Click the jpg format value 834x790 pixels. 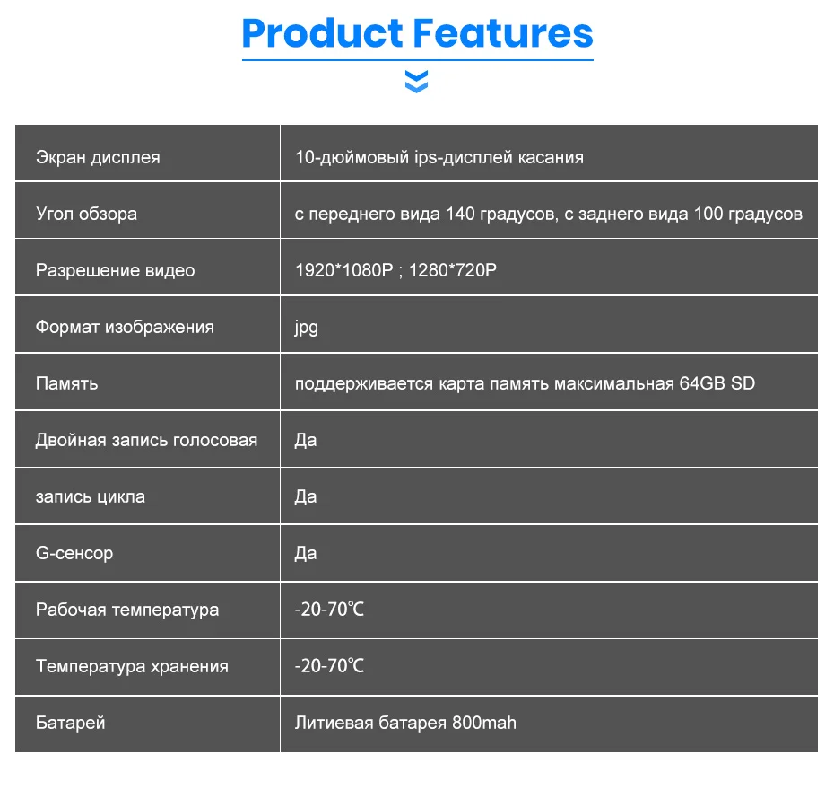point(307,328)
